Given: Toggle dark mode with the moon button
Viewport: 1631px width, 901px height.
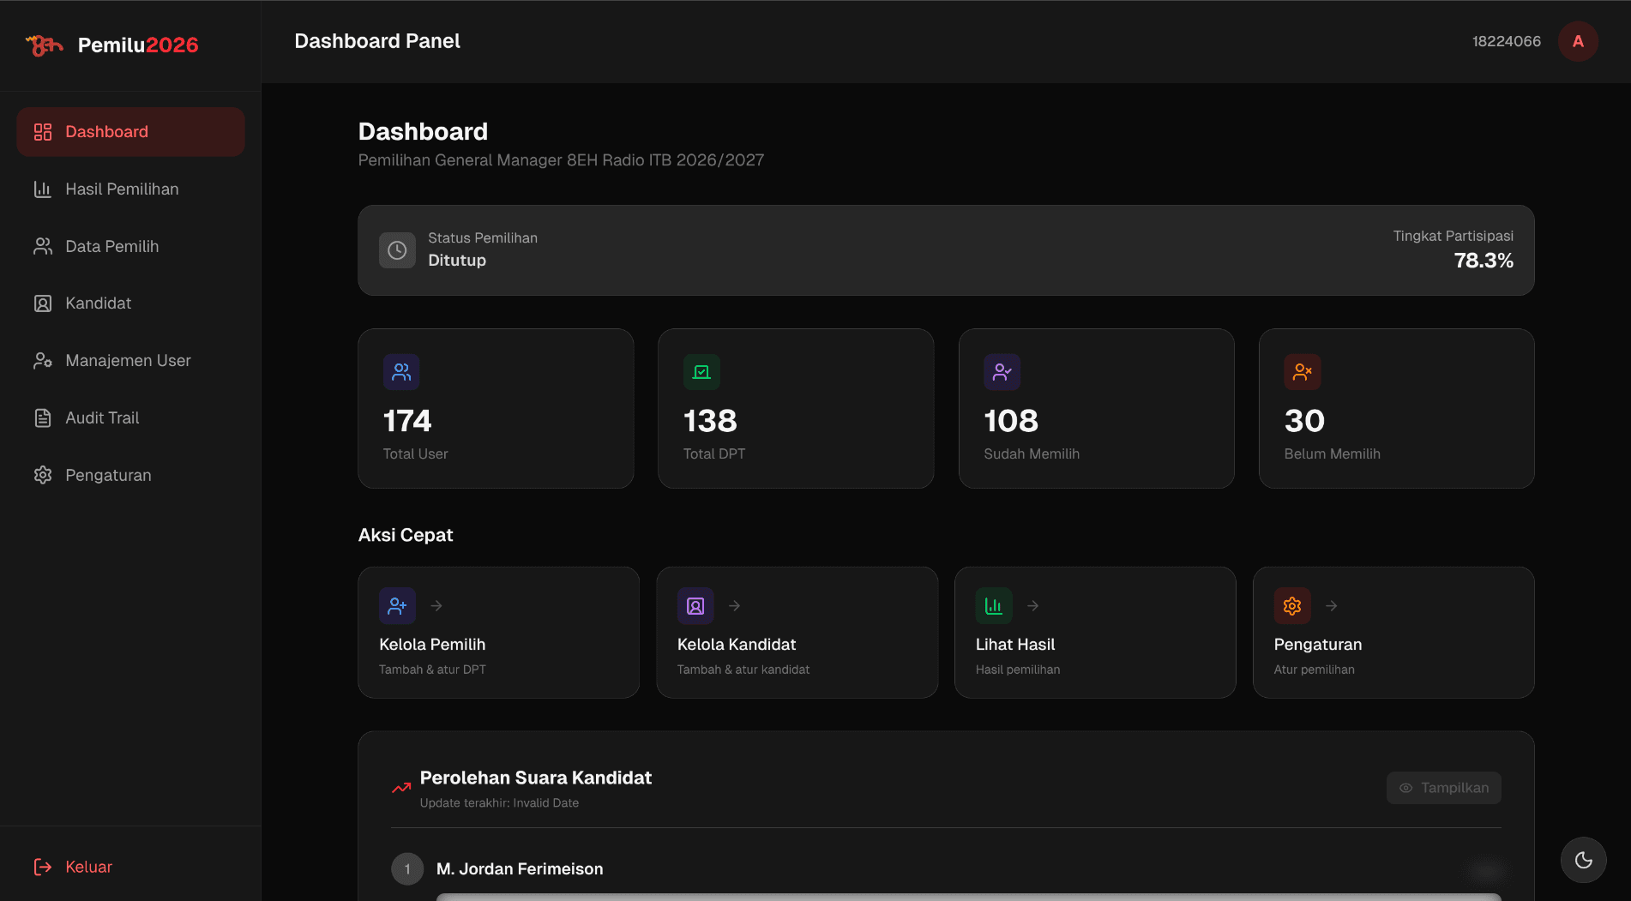Looking at the screenshot, I should tap(1583, 860).
